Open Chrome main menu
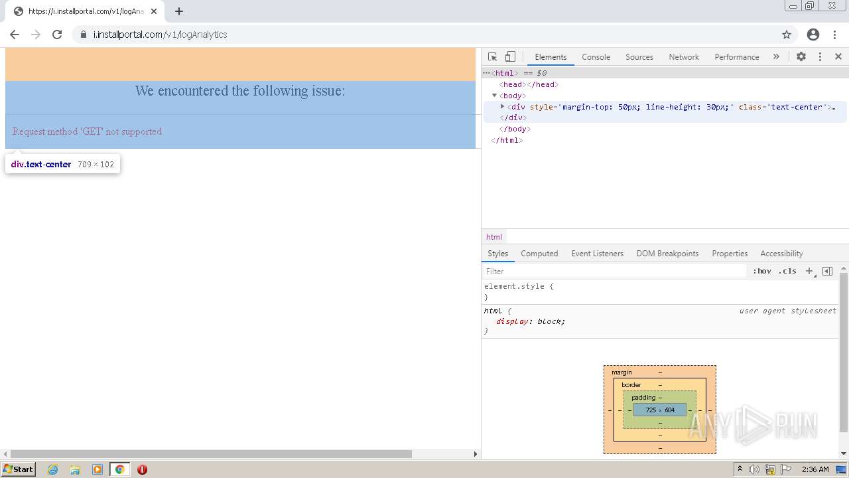The width and height of the screenshot is (849, 478). 834,35
